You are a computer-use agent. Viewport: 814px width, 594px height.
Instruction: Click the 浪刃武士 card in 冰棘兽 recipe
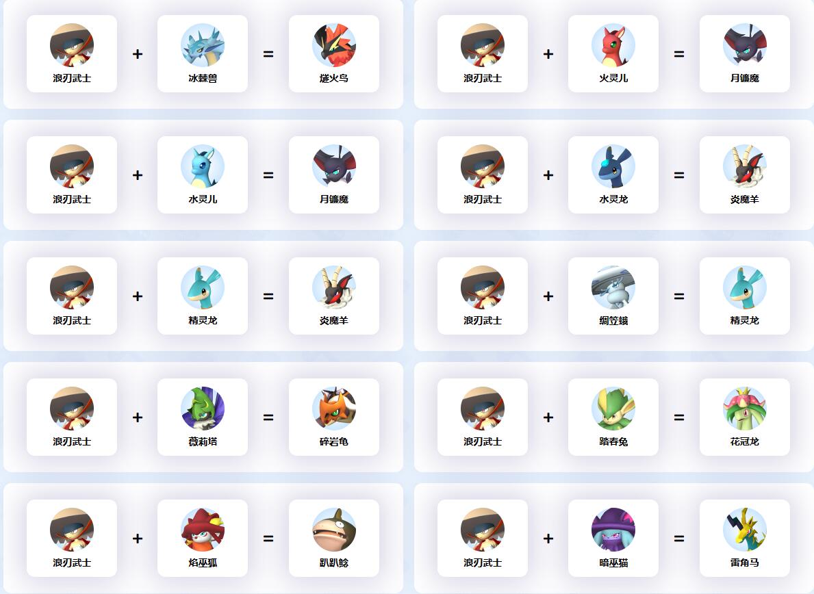72,54
